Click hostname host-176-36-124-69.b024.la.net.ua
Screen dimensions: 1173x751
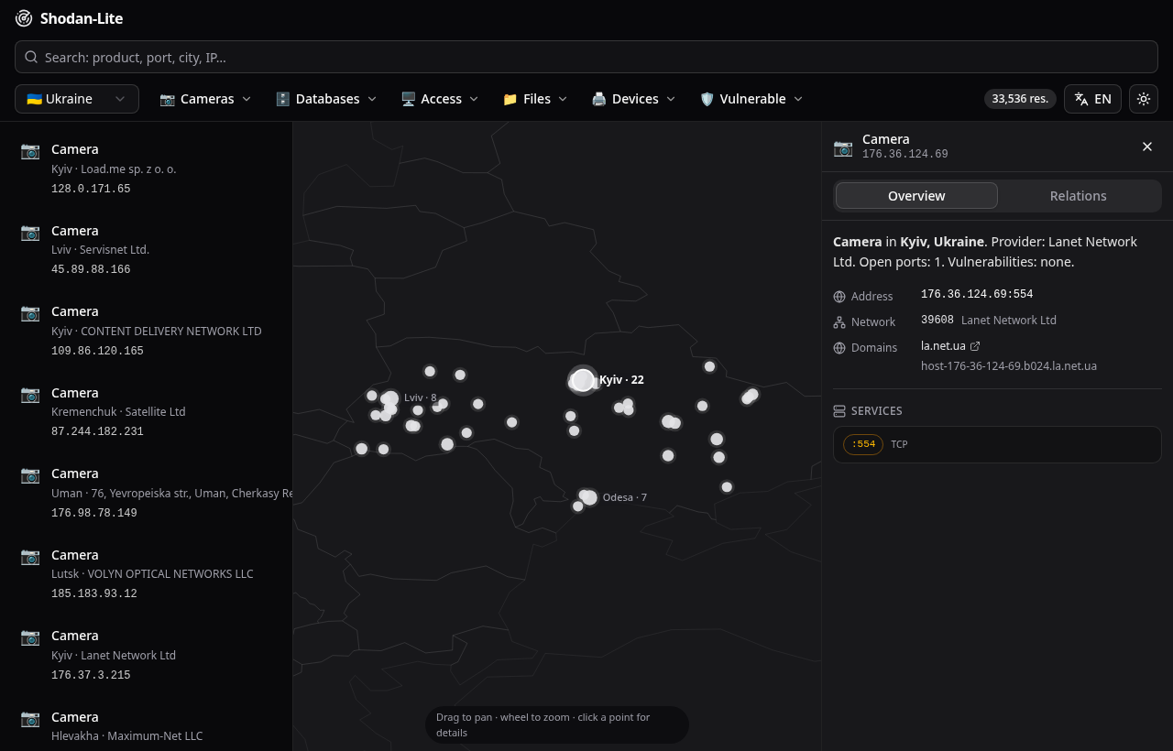(1009, 366)
